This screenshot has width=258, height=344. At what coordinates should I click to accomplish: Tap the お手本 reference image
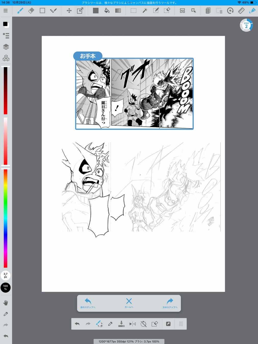(134, 94)
